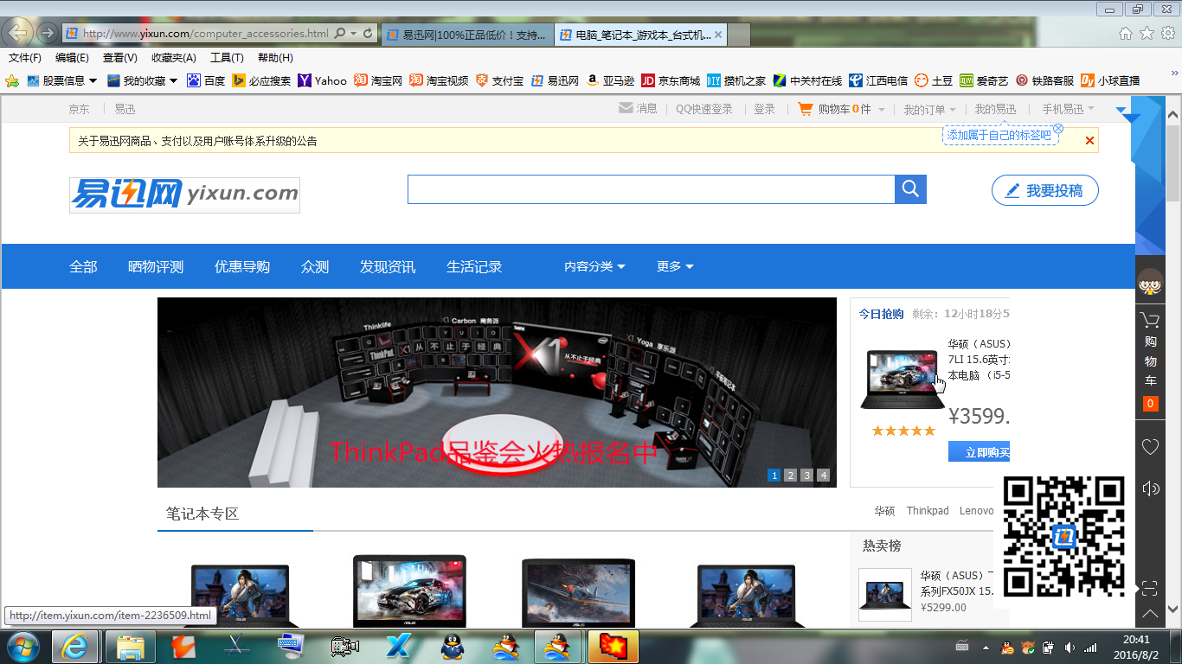Click the sidebar speaker icon
The image size is (1182, 664).
pyautogui.click(x=1150, y=488)
